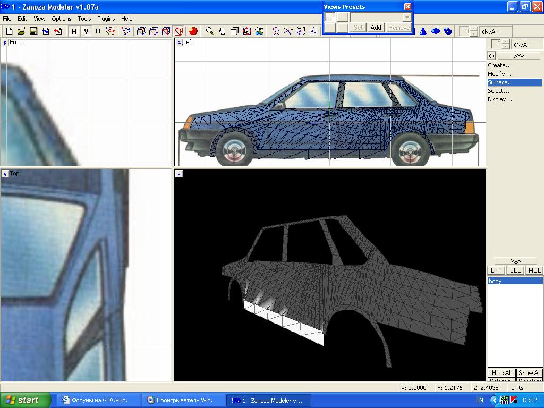The height and width of the screenshot is (408, 544).
Task: Click the Windows Start button
Action: click(x=25, y=401)
